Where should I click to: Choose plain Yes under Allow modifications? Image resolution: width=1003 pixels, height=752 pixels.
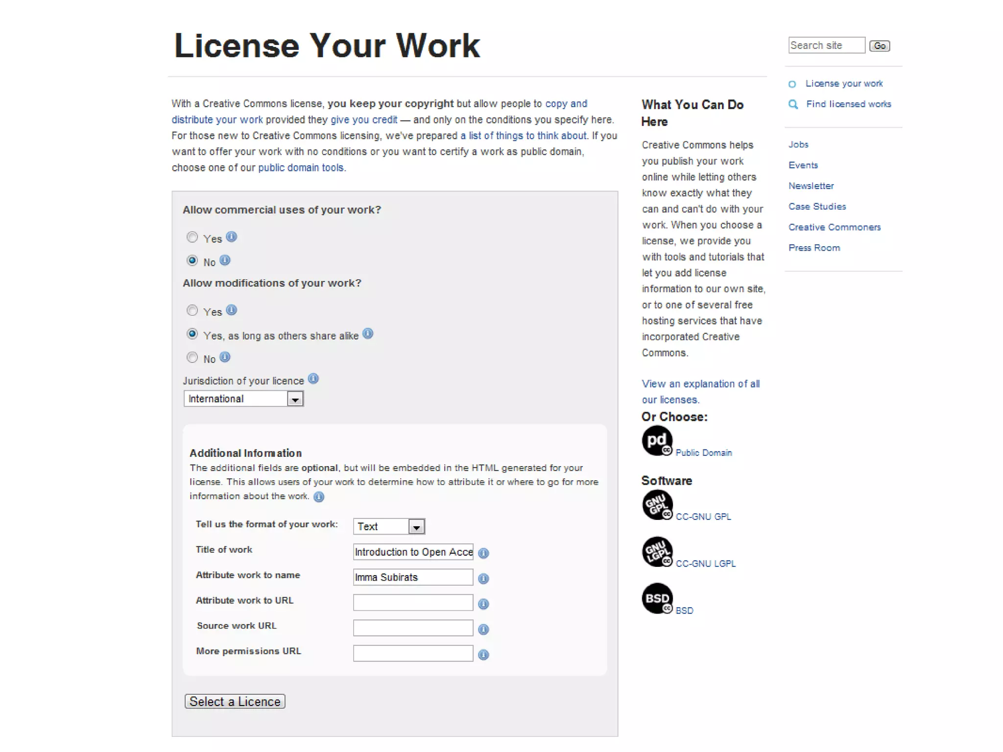click(x=192, y=310)
